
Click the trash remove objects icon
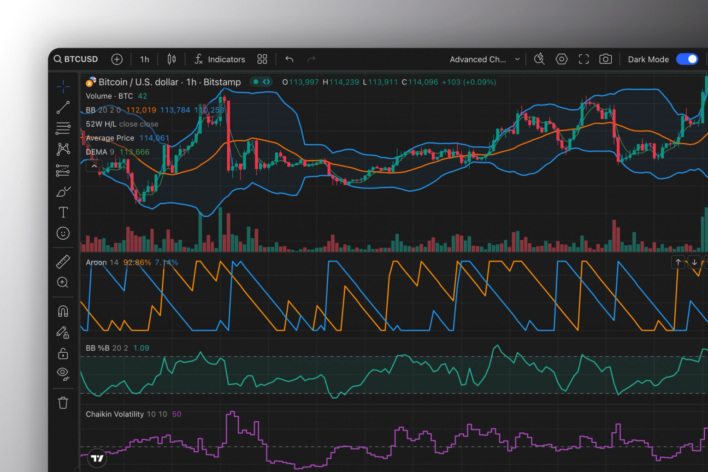pos(63,403)
